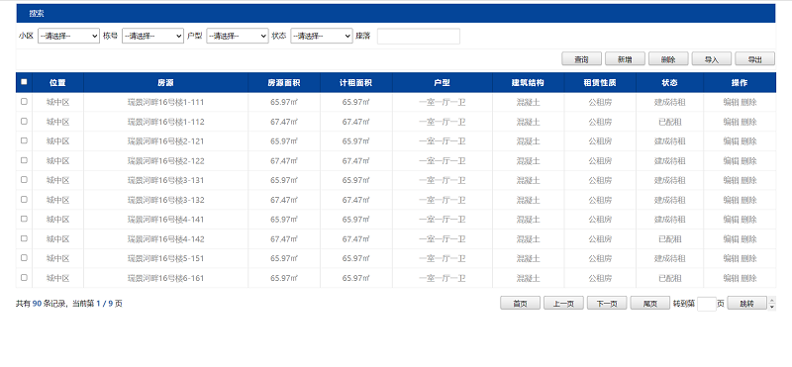792x367 pixels.
Task: Click the 新增 button
Action: (625, 59)
